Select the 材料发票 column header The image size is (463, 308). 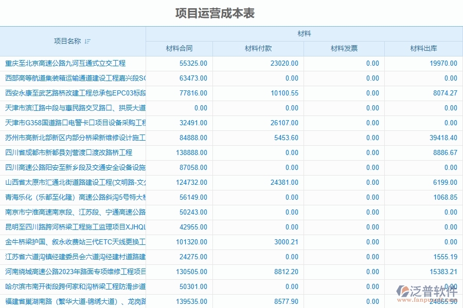point(343,48)
